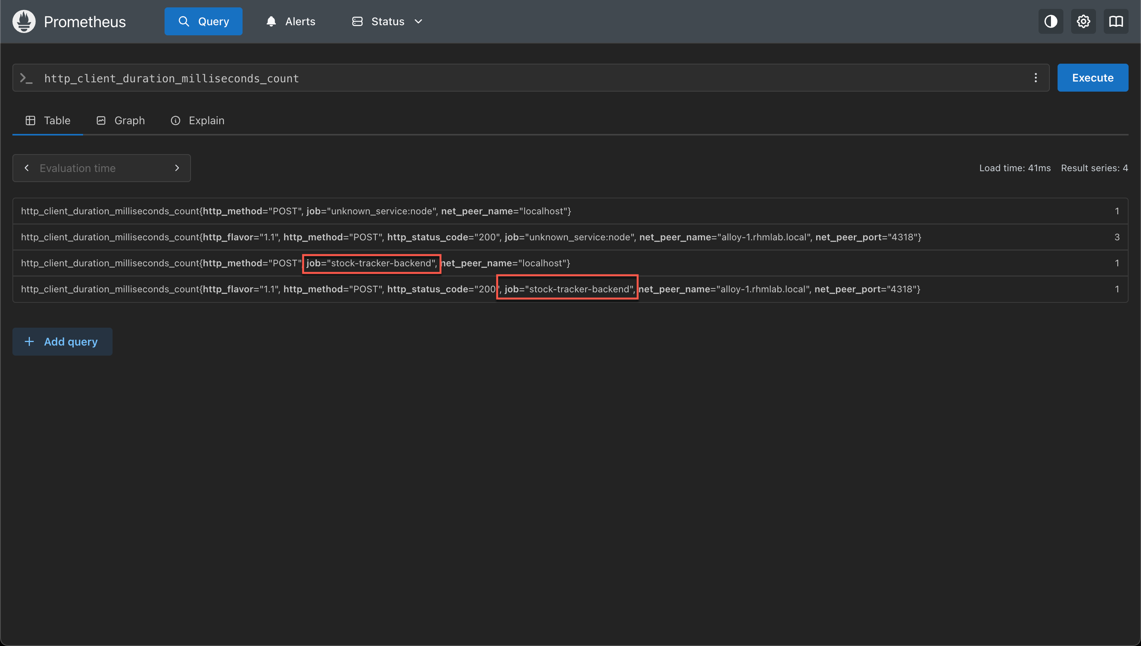Click the Prometheus title text

point(85,22)
